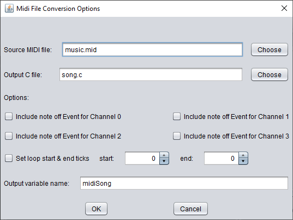Click the loop start number field

tap(142, 159)
